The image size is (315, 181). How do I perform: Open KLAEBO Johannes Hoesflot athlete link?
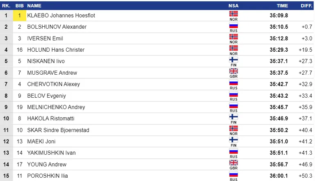click(61, 16)
